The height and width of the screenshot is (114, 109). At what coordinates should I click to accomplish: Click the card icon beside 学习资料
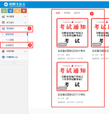click(3, 23)
